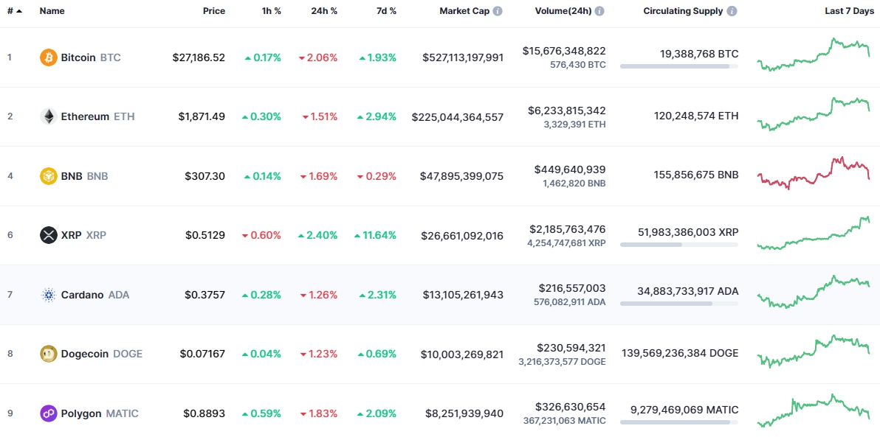This screenshot has height=437, width=880.
Task: Open the Polygon MATIC coin page
Action: pos(89,413)
